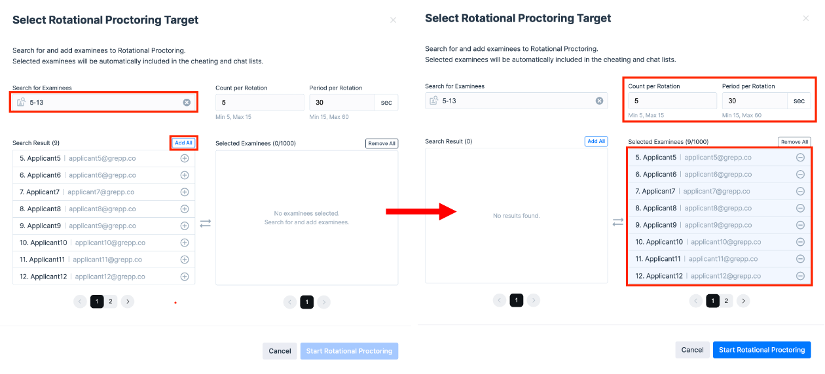
Task: Click Remove All in right panel
Action: 794,142
